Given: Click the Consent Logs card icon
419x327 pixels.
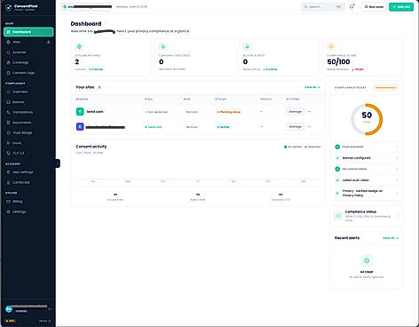Looking at the screenshot, I should pos(163,46).
